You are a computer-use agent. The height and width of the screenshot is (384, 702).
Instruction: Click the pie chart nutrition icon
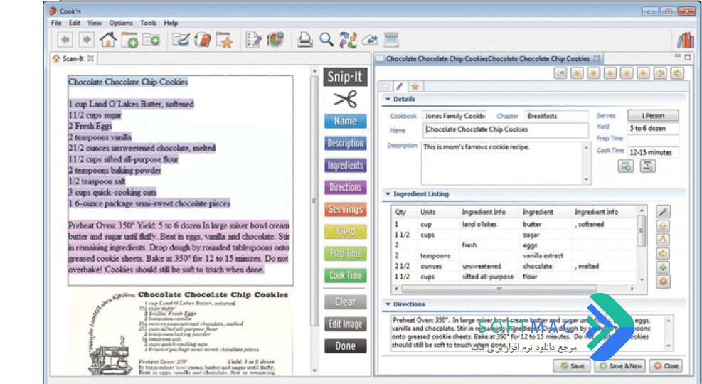point(275,40)
